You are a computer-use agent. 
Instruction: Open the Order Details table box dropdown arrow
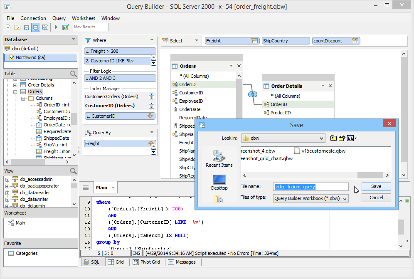pos(323,86)
